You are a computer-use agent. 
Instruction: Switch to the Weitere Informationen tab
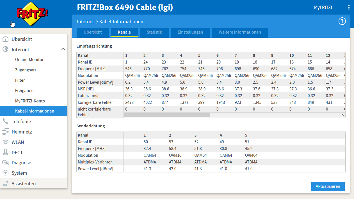click(x=240, y=32)
